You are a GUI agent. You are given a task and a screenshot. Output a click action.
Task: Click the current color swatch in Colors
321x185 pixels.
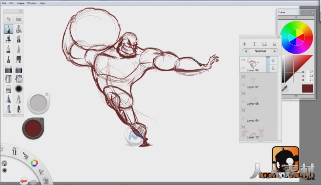click(307, 88)
